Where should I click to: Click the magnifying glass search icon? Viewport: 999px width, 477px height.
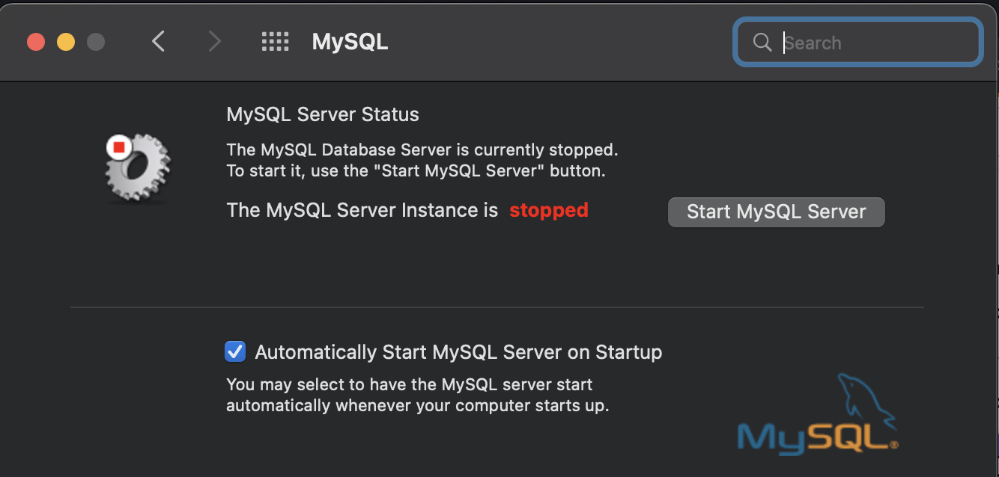[x=762, y=43]
